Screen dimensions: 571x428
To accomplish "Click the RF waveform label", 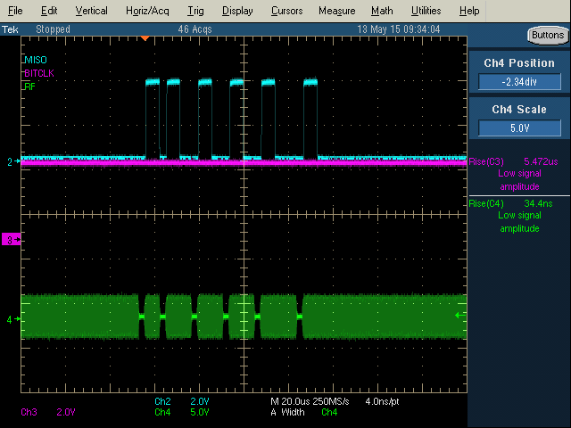I will click(x=29, y=86).
